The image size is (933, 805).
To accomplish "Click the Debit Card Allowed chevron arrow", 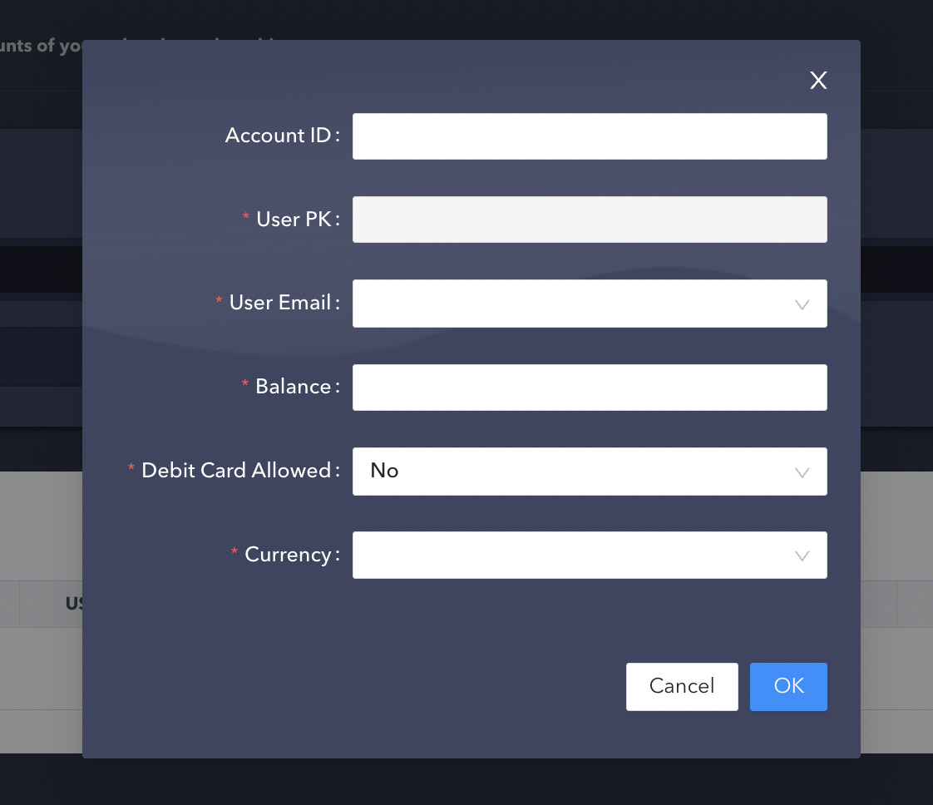I will (802, 472).
